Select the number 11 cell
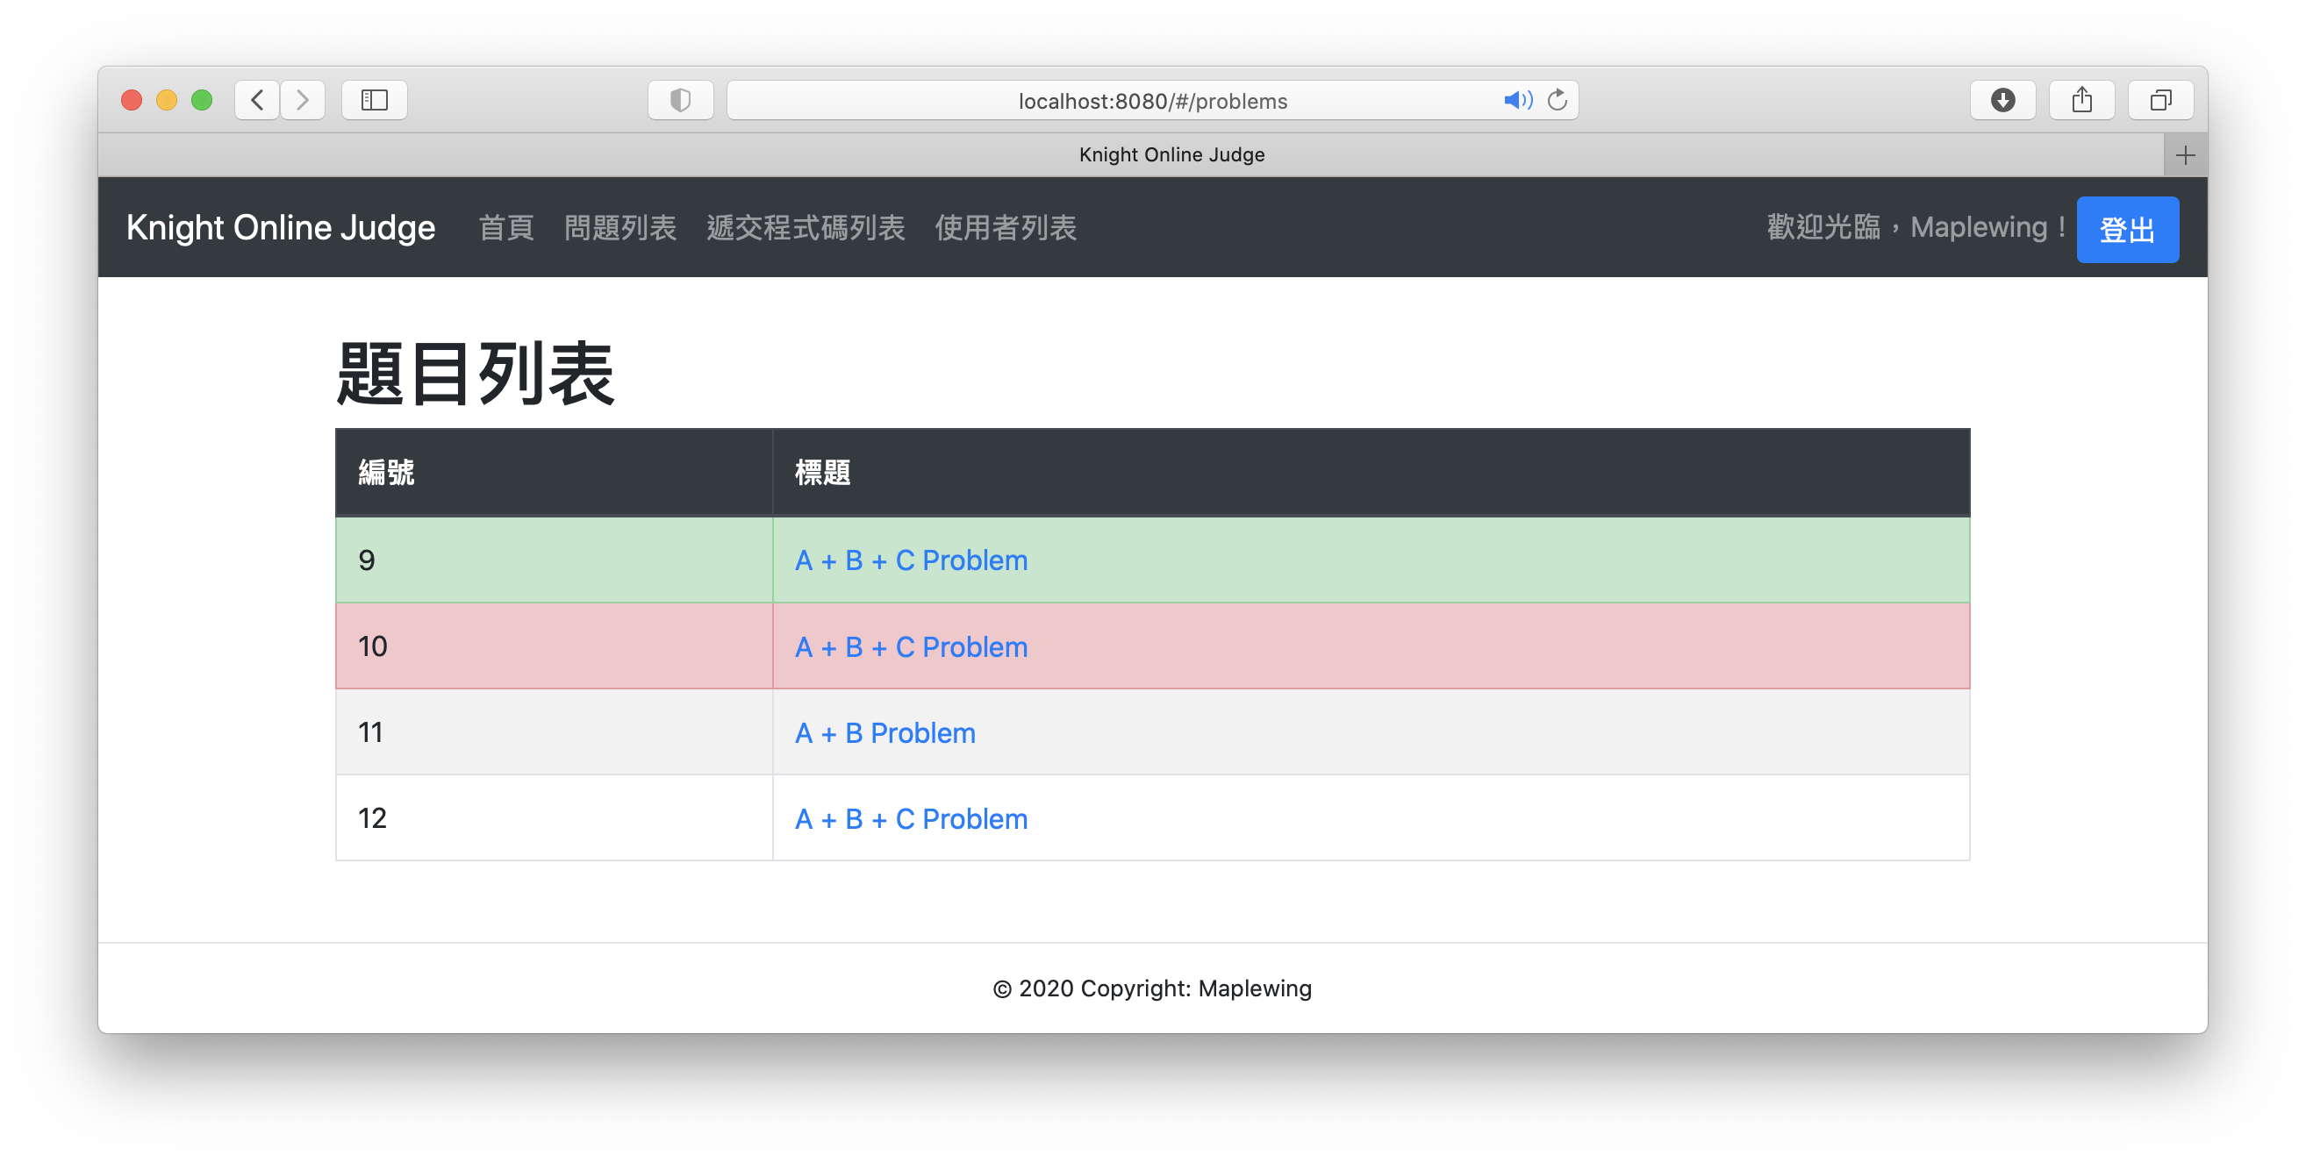Screen dimensions: 2306x1163 (554, 731)
